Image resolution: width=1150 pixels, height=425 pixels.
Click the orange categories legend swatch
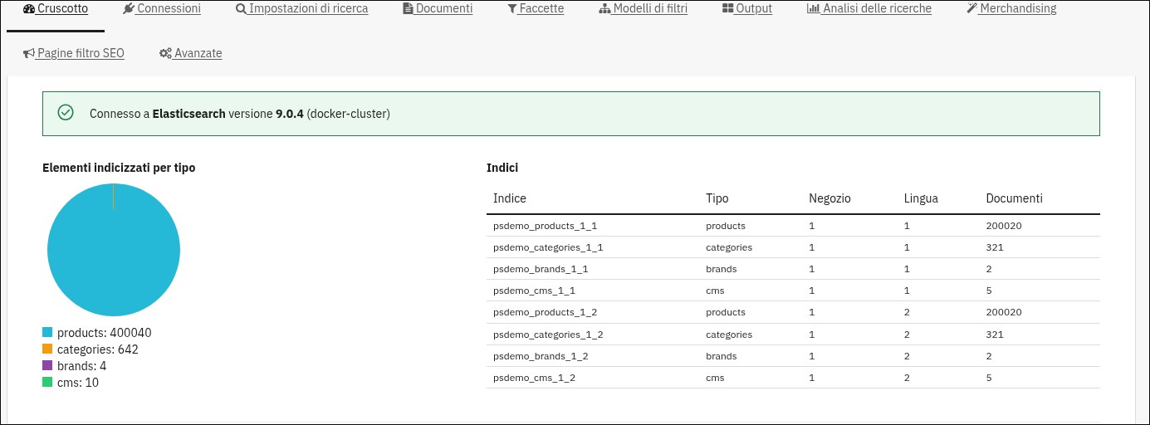click(x=47, y=349)
